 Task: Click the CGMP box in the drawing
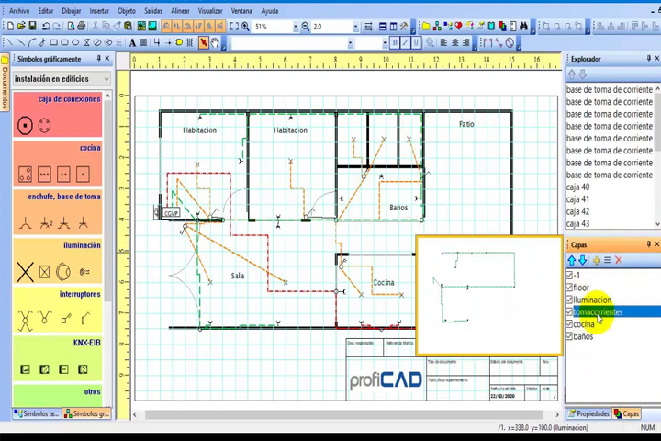click(171, 213)
